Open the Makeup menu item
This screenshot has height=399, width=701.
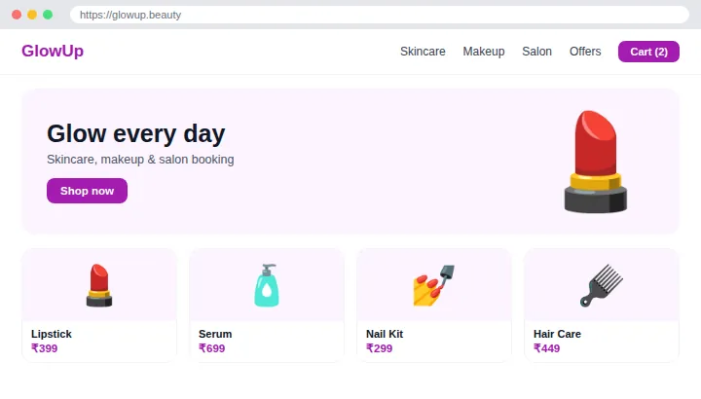[484, 52]
